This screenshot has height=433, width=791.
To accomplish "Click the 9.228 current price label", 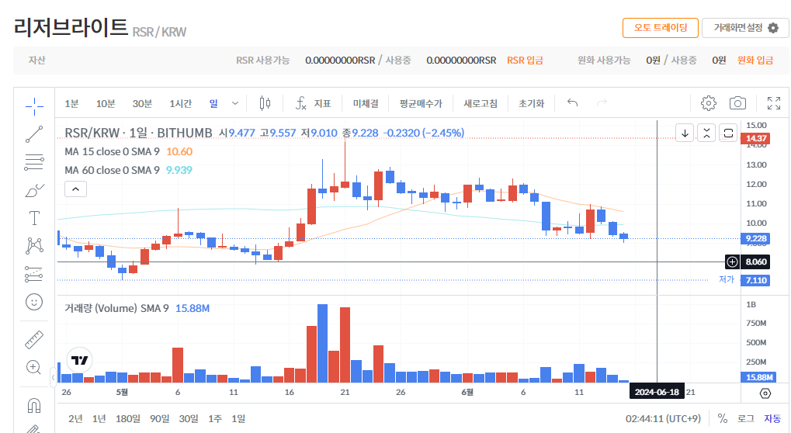I will 755,238.
